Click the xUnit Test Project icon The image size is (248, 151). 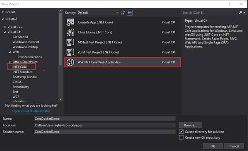click(70, 52)
